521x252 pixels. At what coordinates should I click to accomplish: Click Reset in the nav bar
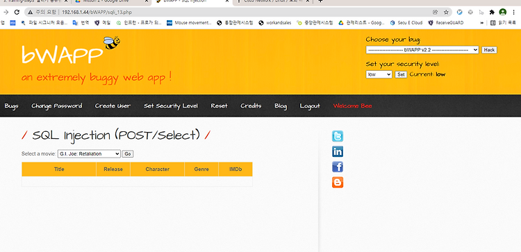(219, 106)
